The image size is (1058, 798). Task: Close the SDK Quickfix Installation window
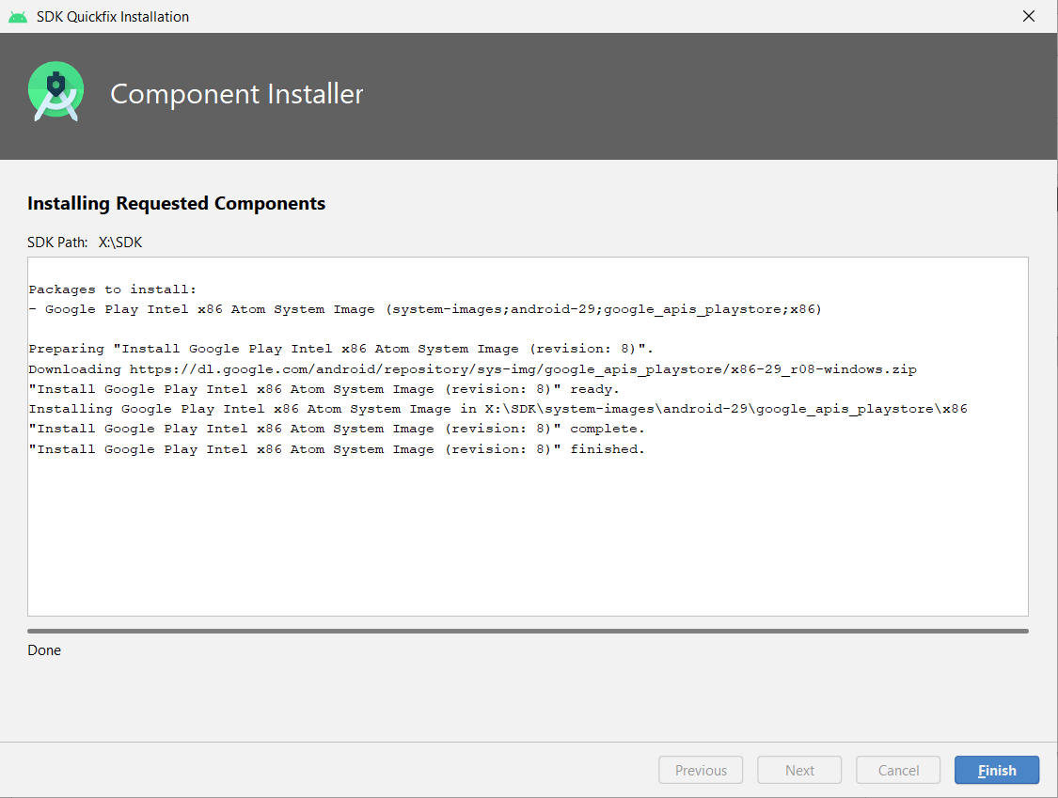pyautogui.click(x=1030, y=17)
